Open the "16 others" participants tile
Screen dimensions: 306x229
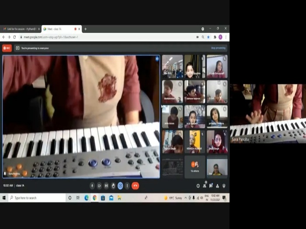click(x=195, y=167)
